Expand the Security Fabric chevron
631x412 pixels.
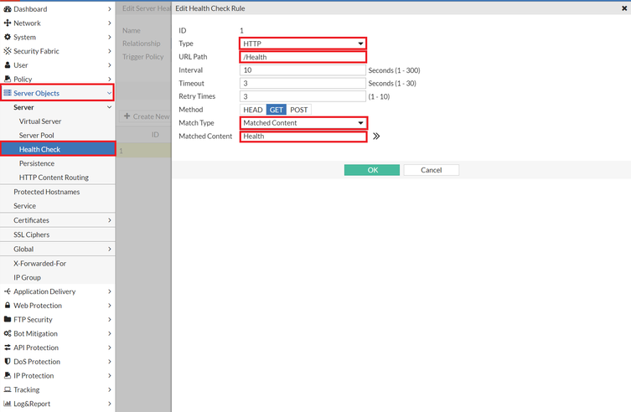pos(110,51)
